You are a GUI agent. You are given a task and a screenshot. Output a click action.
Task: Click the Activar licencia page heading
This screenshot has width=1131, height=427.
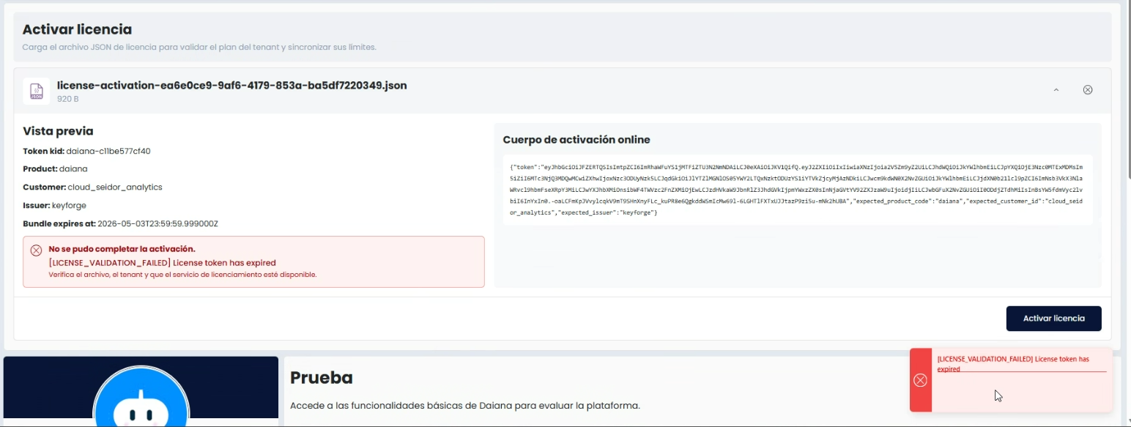coord(77,30)
